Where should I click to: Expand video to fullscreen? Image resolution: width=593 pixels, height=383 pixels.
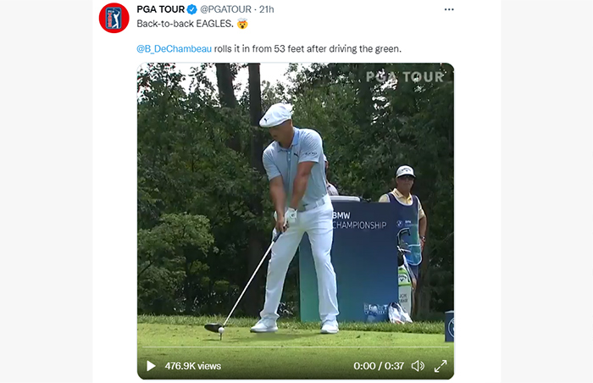pos(441,366)
